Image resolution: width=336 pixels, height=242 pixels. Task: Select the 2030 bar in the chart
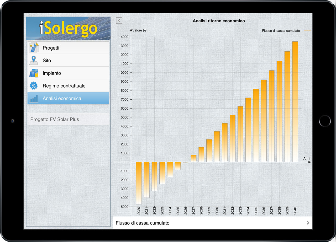point(217,147)
